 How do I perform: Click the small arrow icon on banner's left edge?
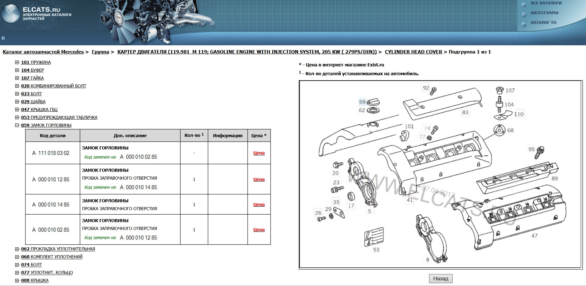[3, 38]
